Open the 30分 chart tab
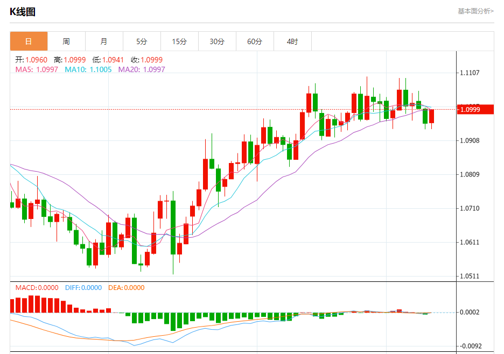This screenshot has height=354, width=504. (217, 41)
